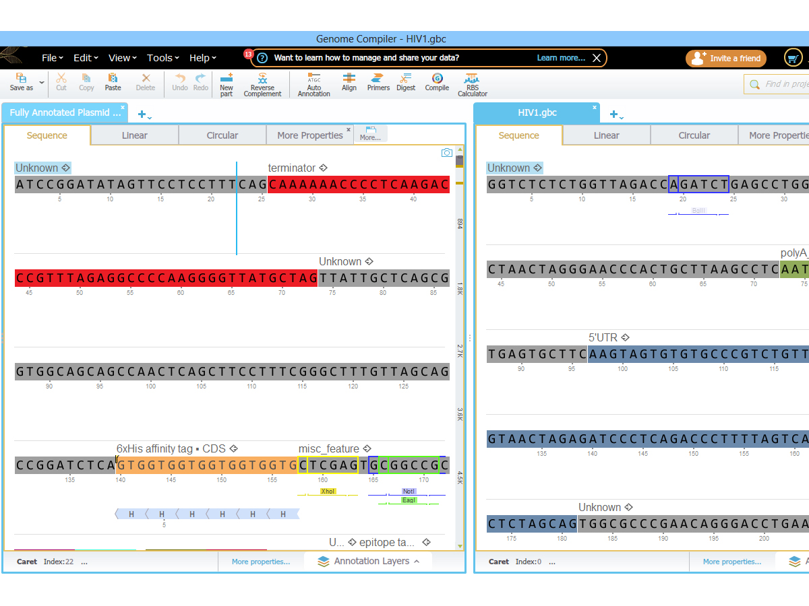Click the Compile icon
The width and height of the screenshot is (809, 606).
[437, 83]
